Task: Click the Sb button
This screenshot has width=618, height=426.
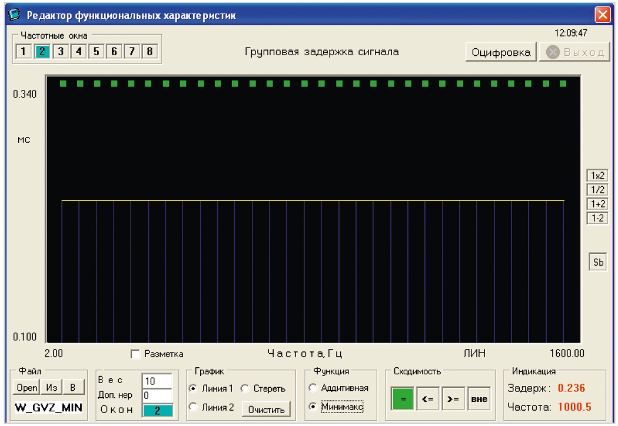Action: [x=598, y=262]
